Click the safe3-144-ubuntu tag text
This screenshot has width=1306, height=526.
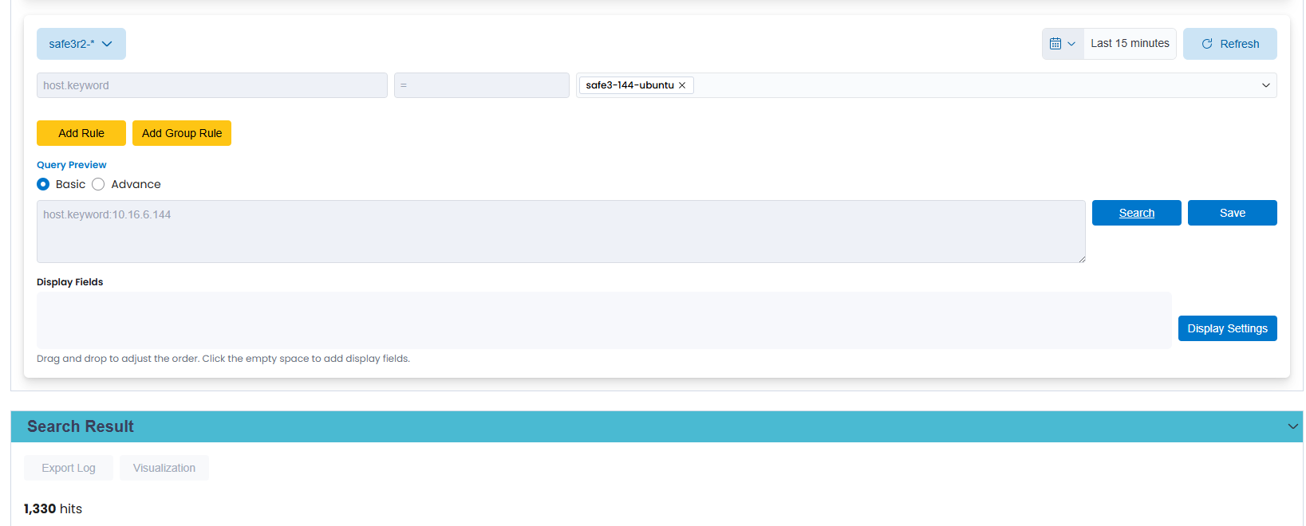pyautogui.click(x=629, y=85)
